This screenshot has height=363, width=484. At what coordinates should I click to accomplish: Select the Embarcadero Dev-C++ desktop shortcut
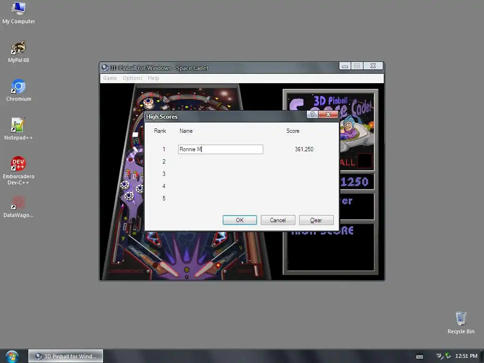point(18,170)
